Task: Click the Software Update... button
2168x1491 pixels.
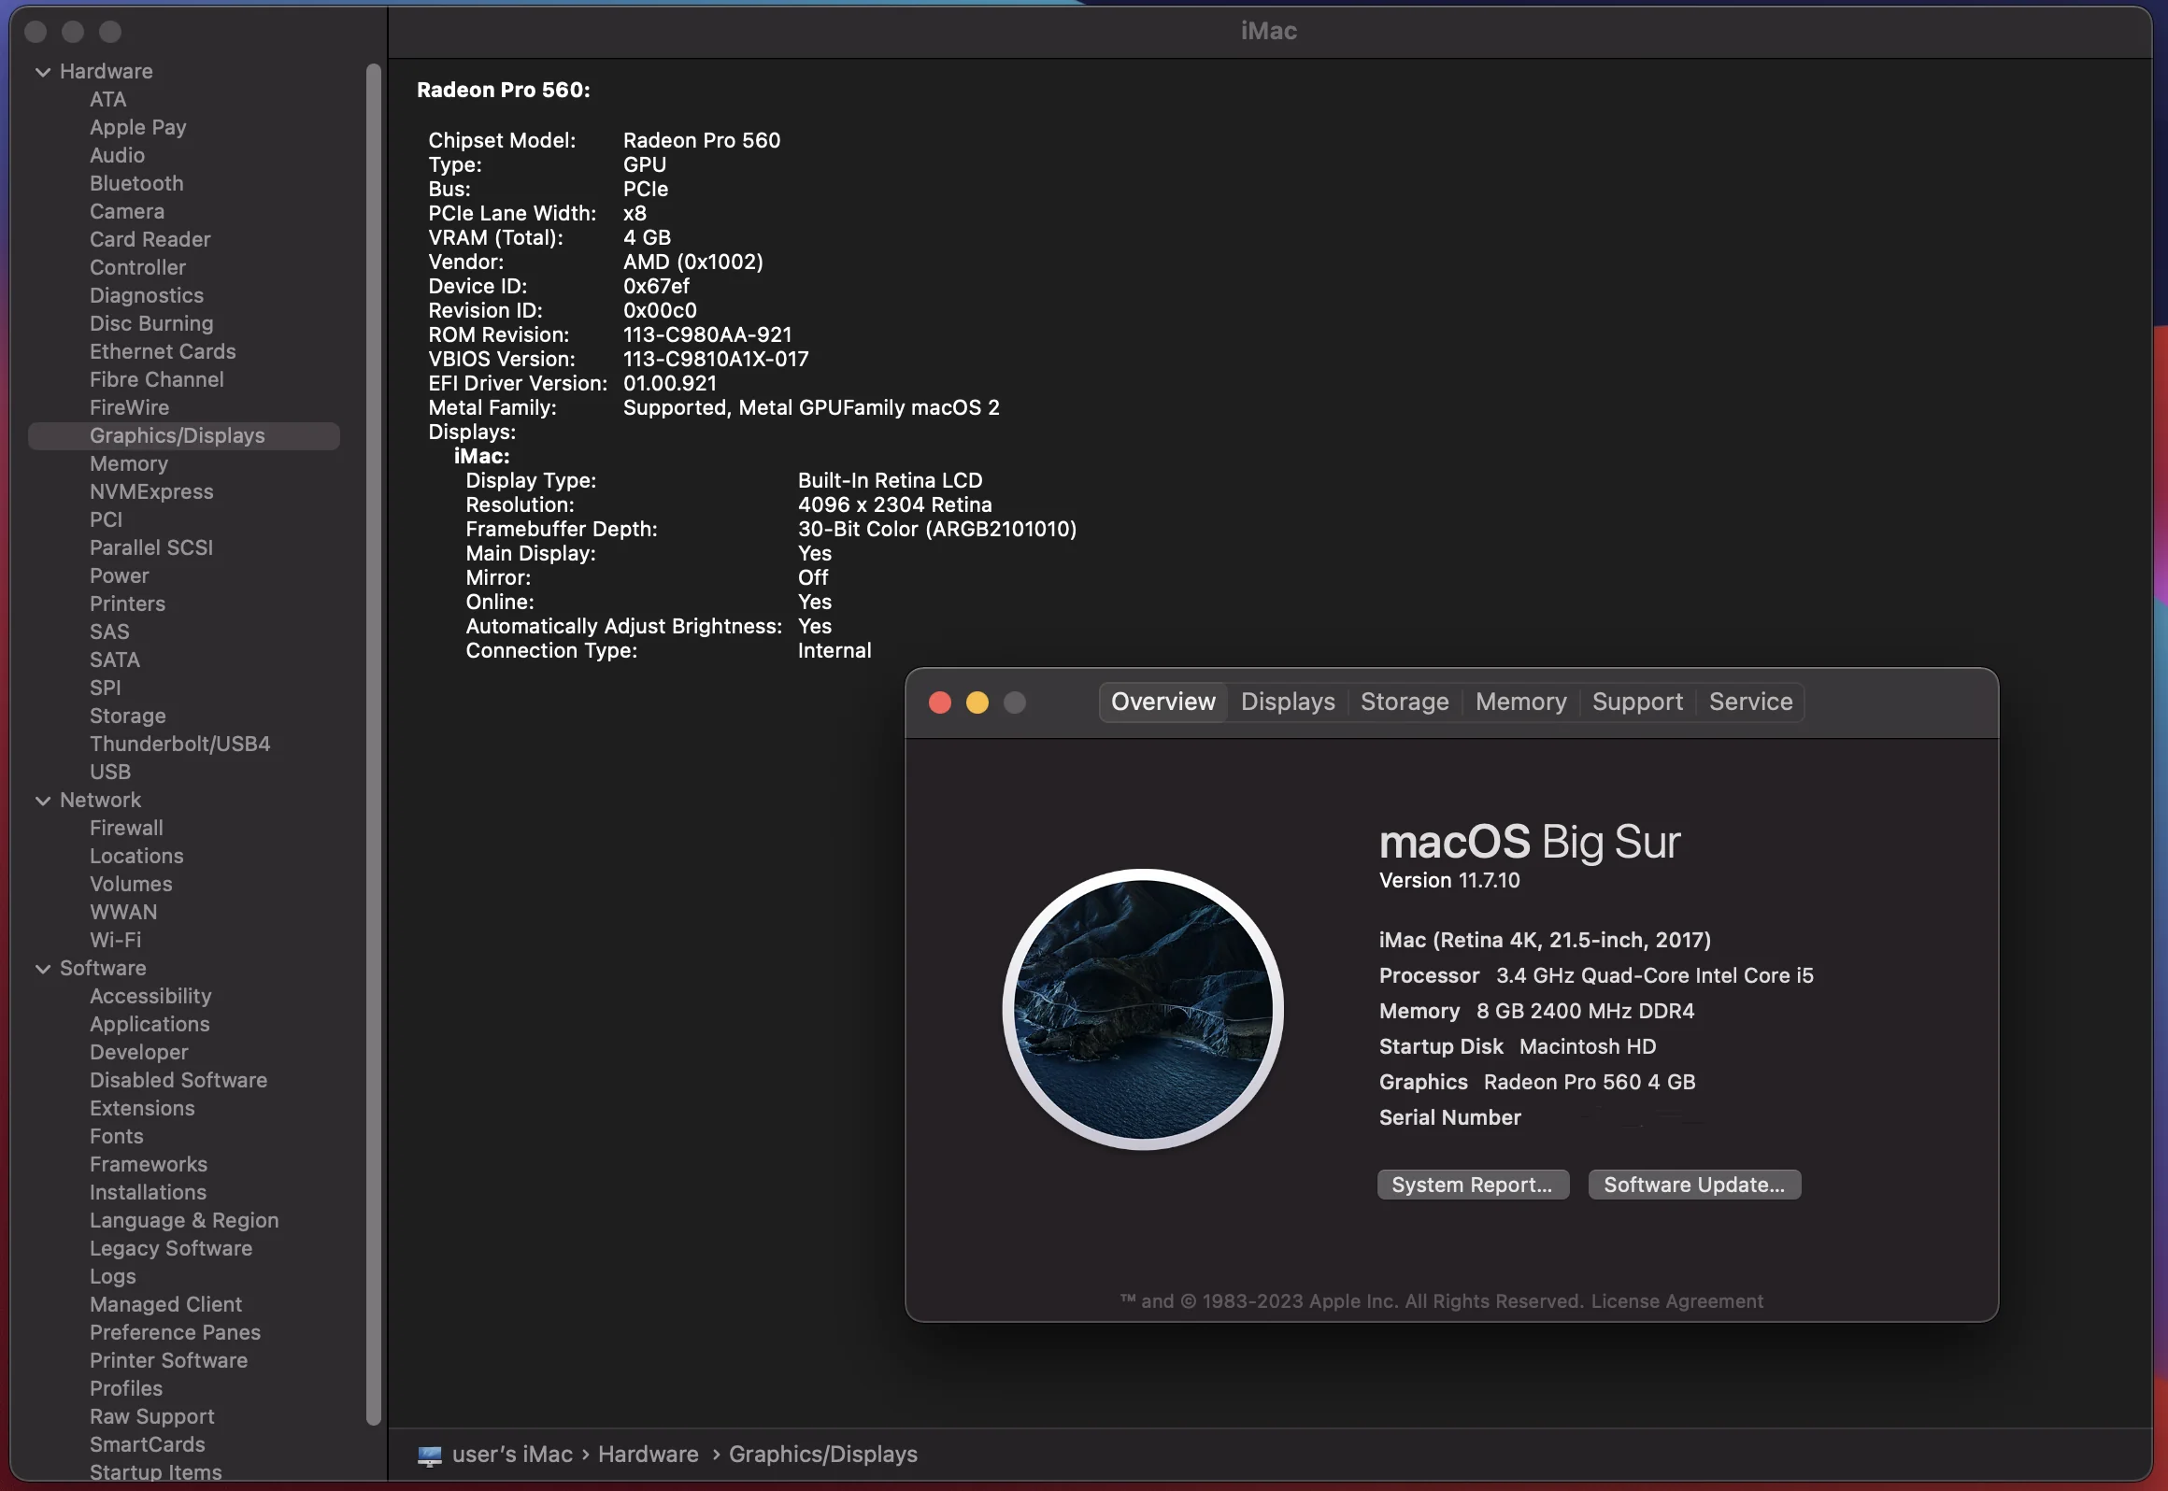Action: click(x=1694, y=1185)
